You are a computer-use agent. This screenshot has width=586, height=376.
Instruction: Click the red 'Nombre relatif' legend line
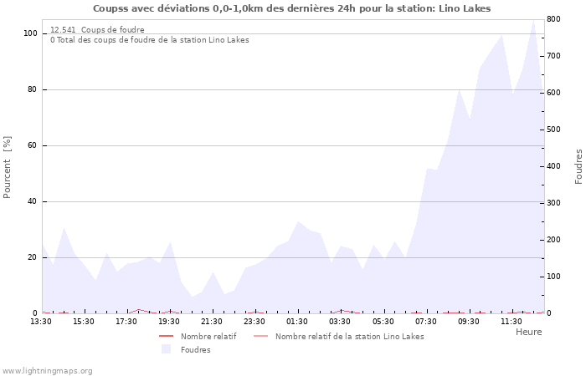(166, 336)
